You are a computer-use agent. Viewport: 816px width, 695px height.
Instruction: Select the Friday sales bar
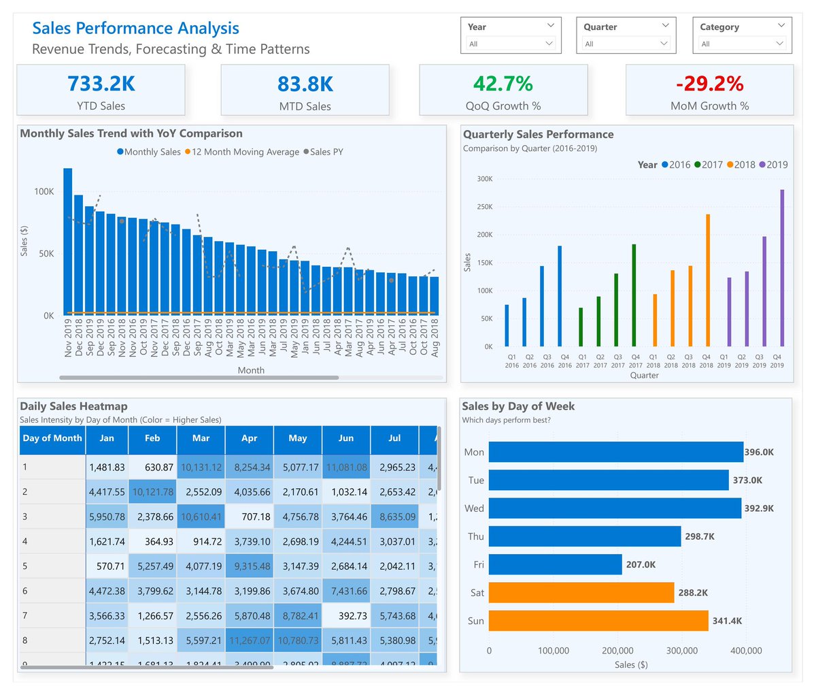point(556,564)
